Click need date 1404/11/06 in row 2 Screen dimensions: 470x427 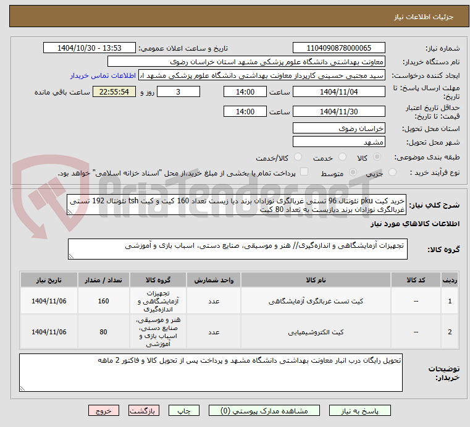pos(49,332)
